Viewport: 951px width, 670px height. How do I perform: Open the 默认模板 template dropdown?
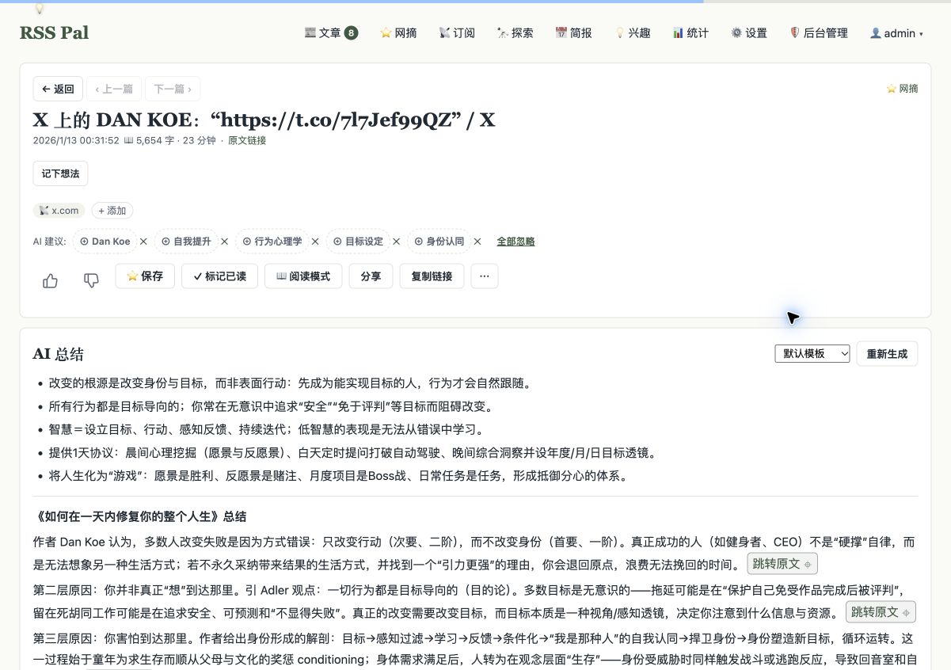click(x=812, y=354)
